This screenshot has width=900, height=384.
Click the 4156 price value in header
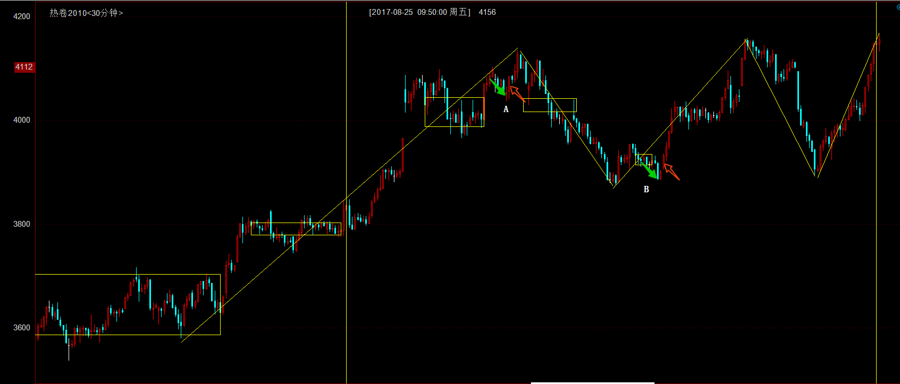click(x=487, y=12)
